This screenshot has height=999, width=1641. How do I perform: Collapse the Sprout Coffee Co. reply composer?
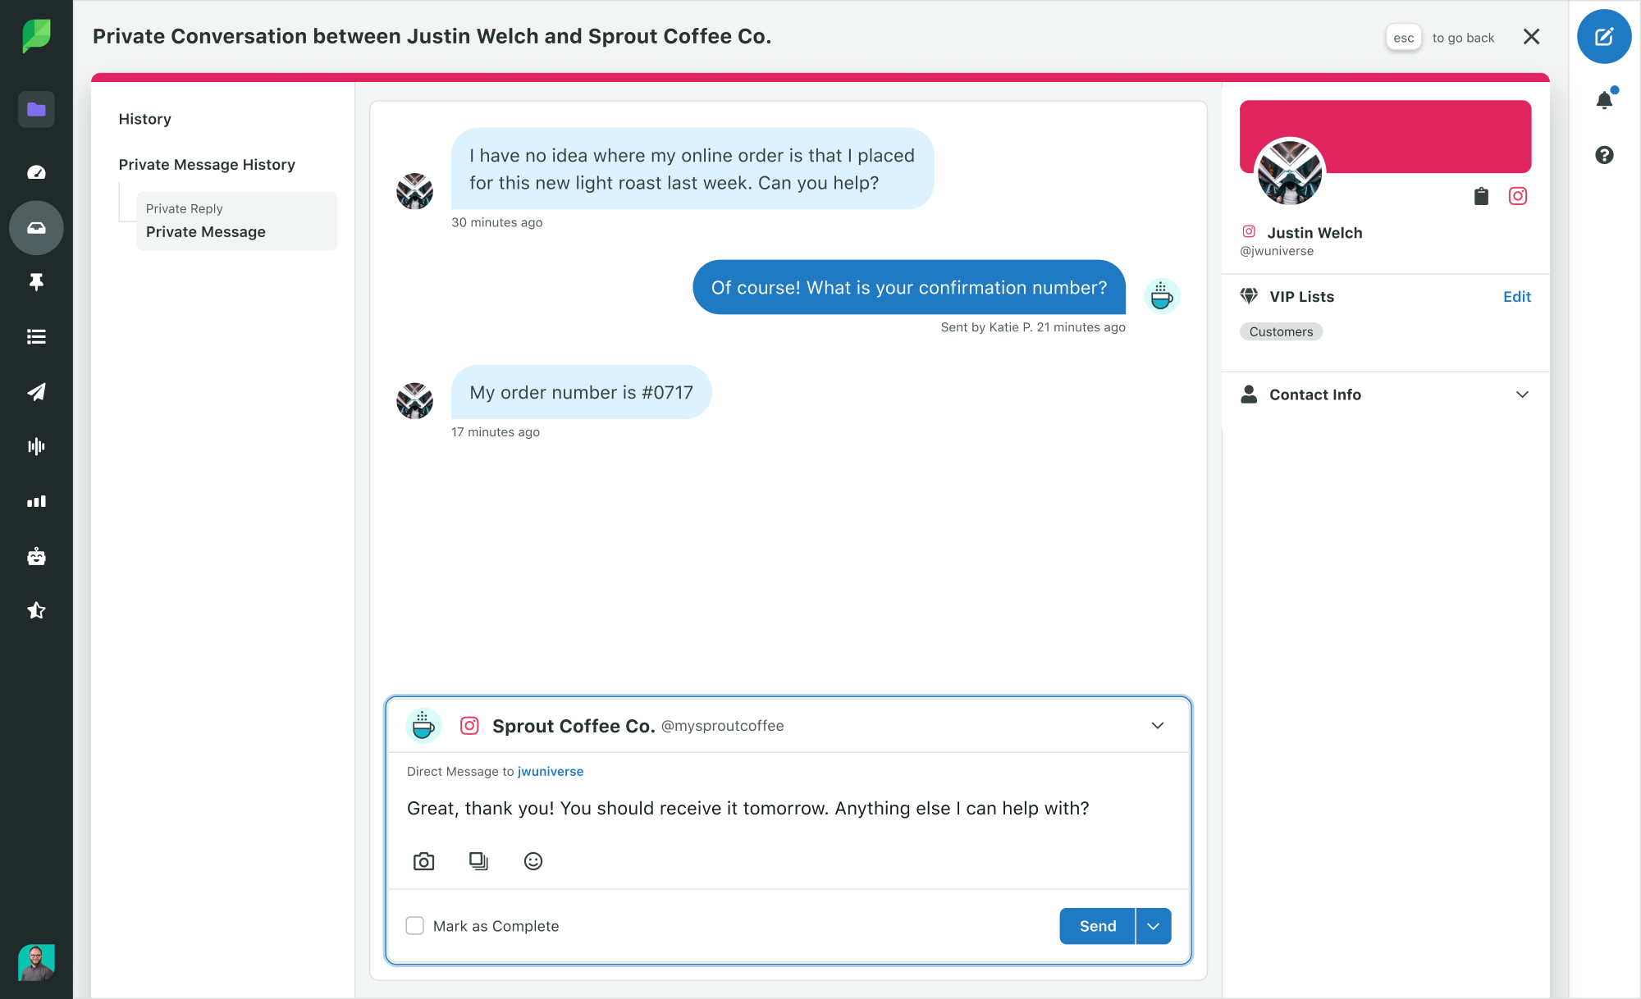[1157, 725]
